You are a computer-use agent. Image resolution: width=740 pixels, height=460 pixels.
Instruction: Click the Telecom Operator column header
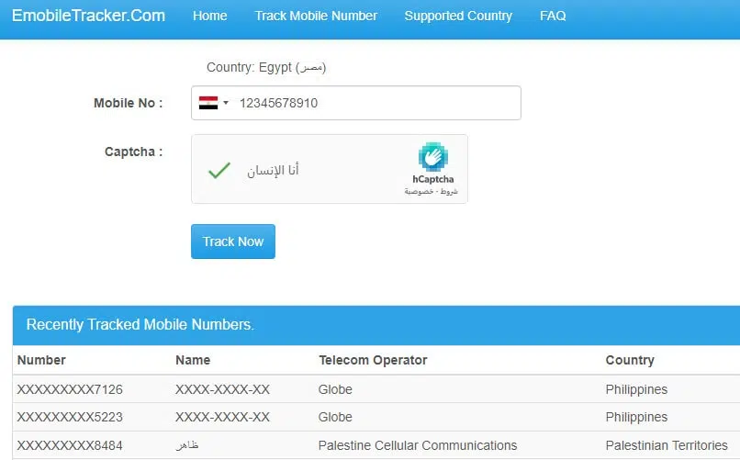tap(373, 360)
